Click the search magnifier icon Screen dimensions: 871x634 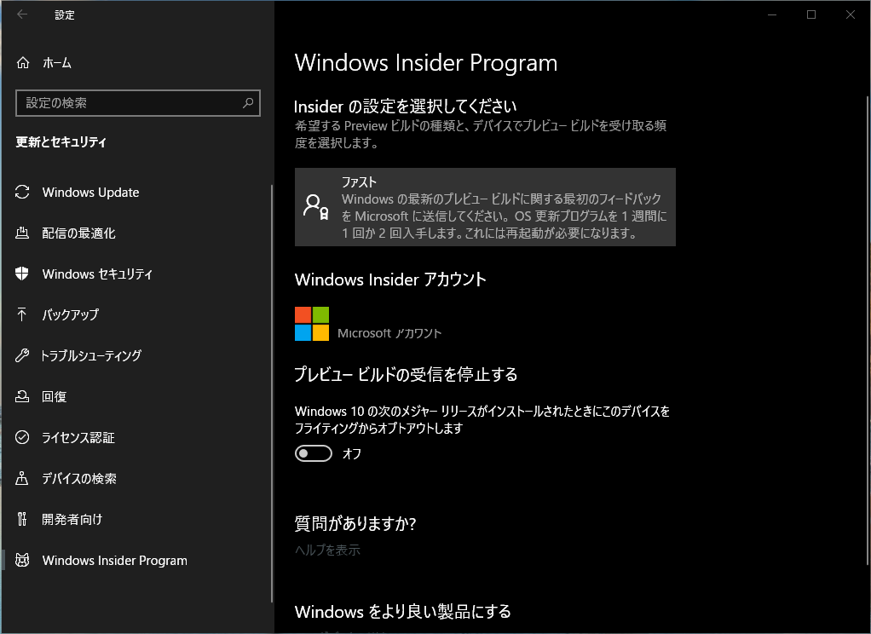248,103
